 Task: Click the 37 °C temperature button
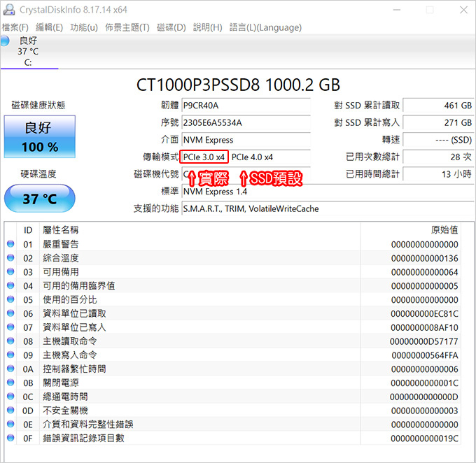coord(40,199)
